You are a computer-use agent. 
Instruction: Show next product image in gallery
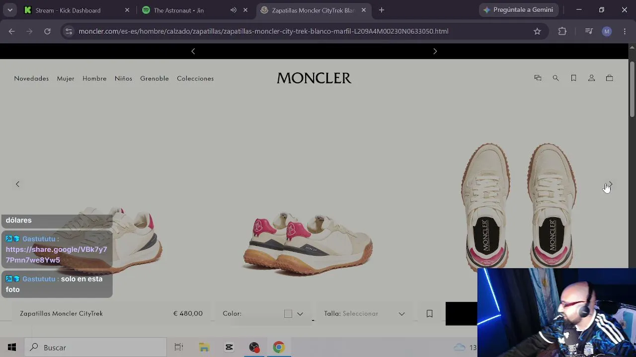[x=610, y=184]
